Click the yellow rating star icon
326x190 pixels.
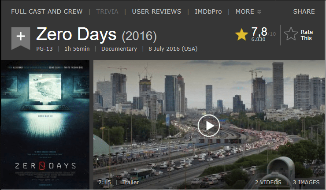click(241, 34)
